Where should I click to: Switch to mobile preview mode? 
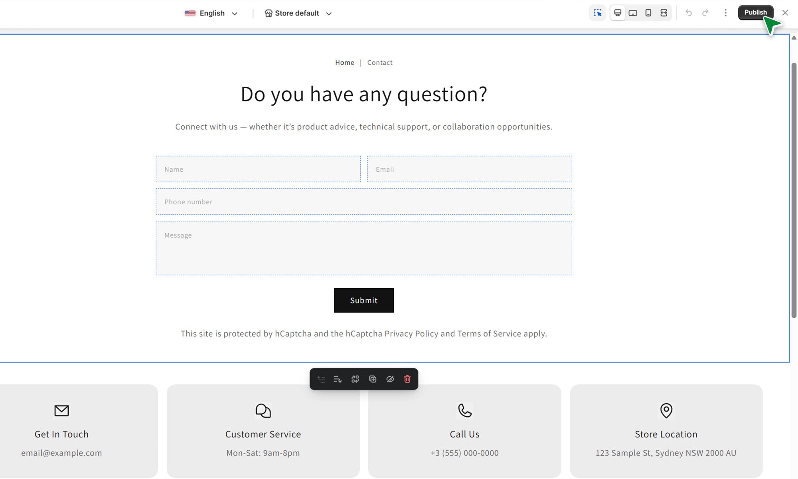(648, 13)
